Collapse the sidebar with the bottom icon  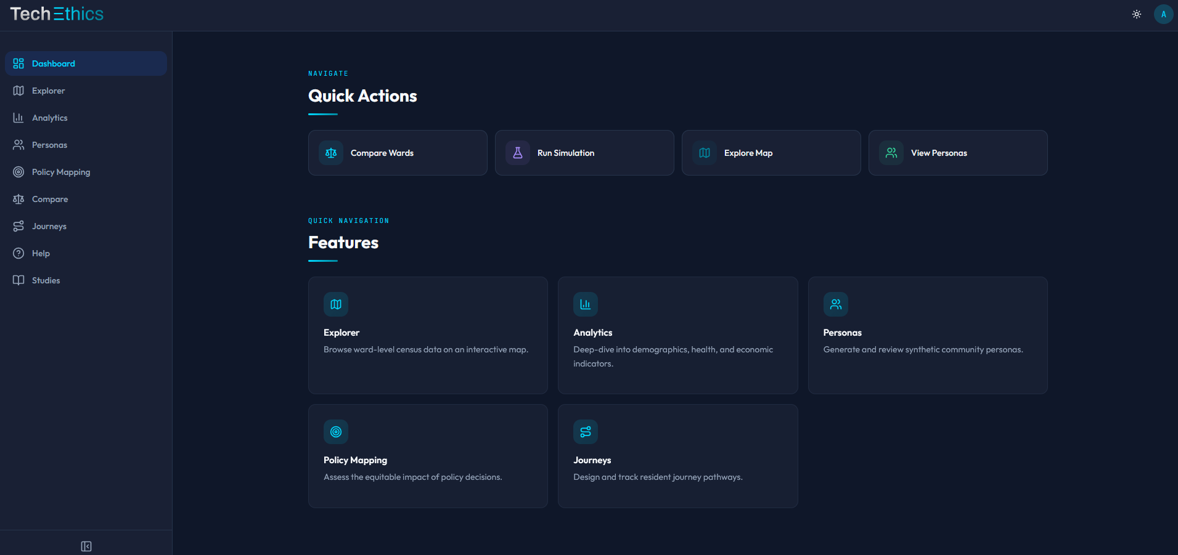click(86, 546)
